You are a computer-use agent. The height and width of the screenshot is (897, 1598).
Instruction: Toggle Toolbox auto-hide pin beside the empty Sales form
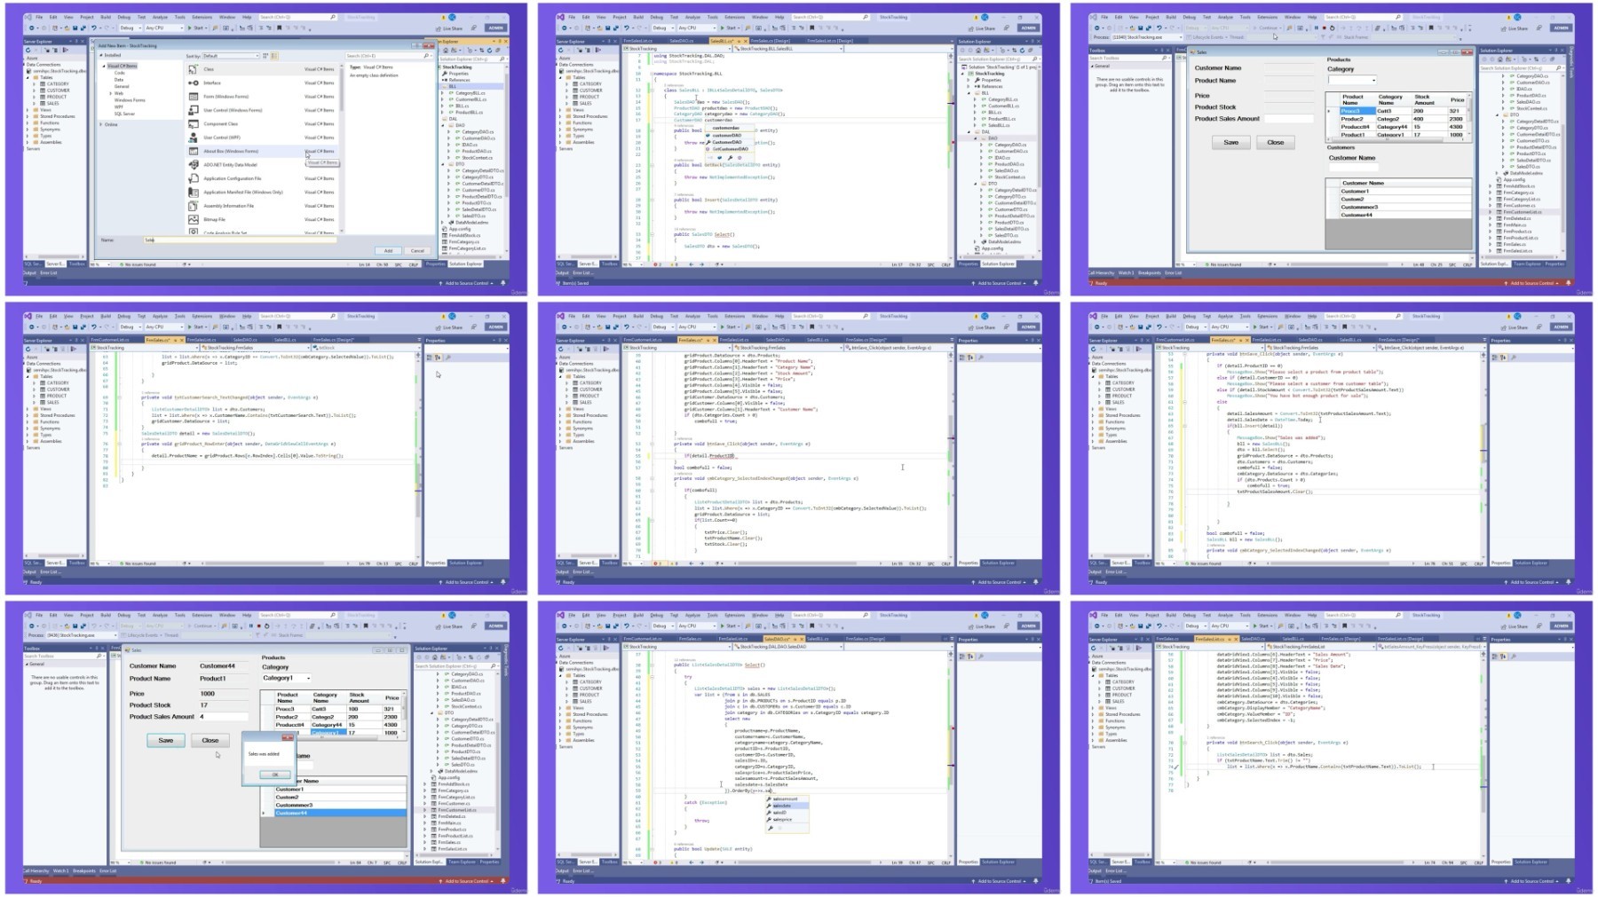point(1163,51)
